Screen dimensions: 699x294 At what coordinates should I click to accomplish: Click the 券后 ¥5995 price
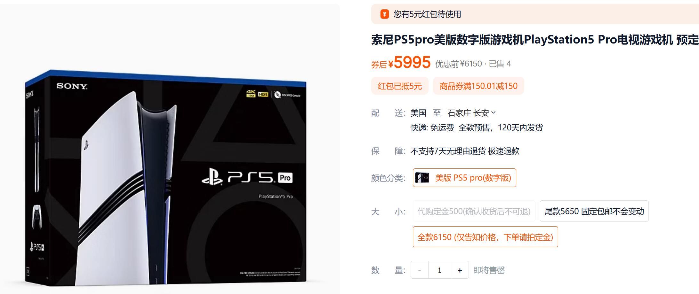click(401, 62)
